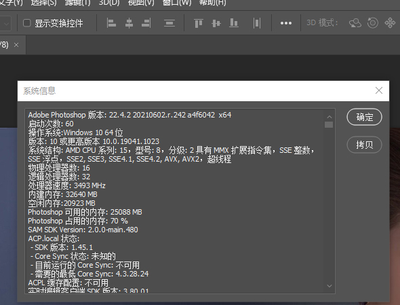This screenshot has height=305, width=400.
Task: Click the Photoshop 占用的内存: 70 % line
Action: 78,221
